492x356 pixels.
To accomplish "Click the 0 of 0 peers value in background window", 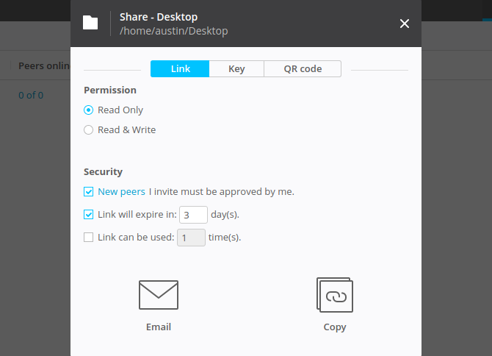I will click(31, 95).
